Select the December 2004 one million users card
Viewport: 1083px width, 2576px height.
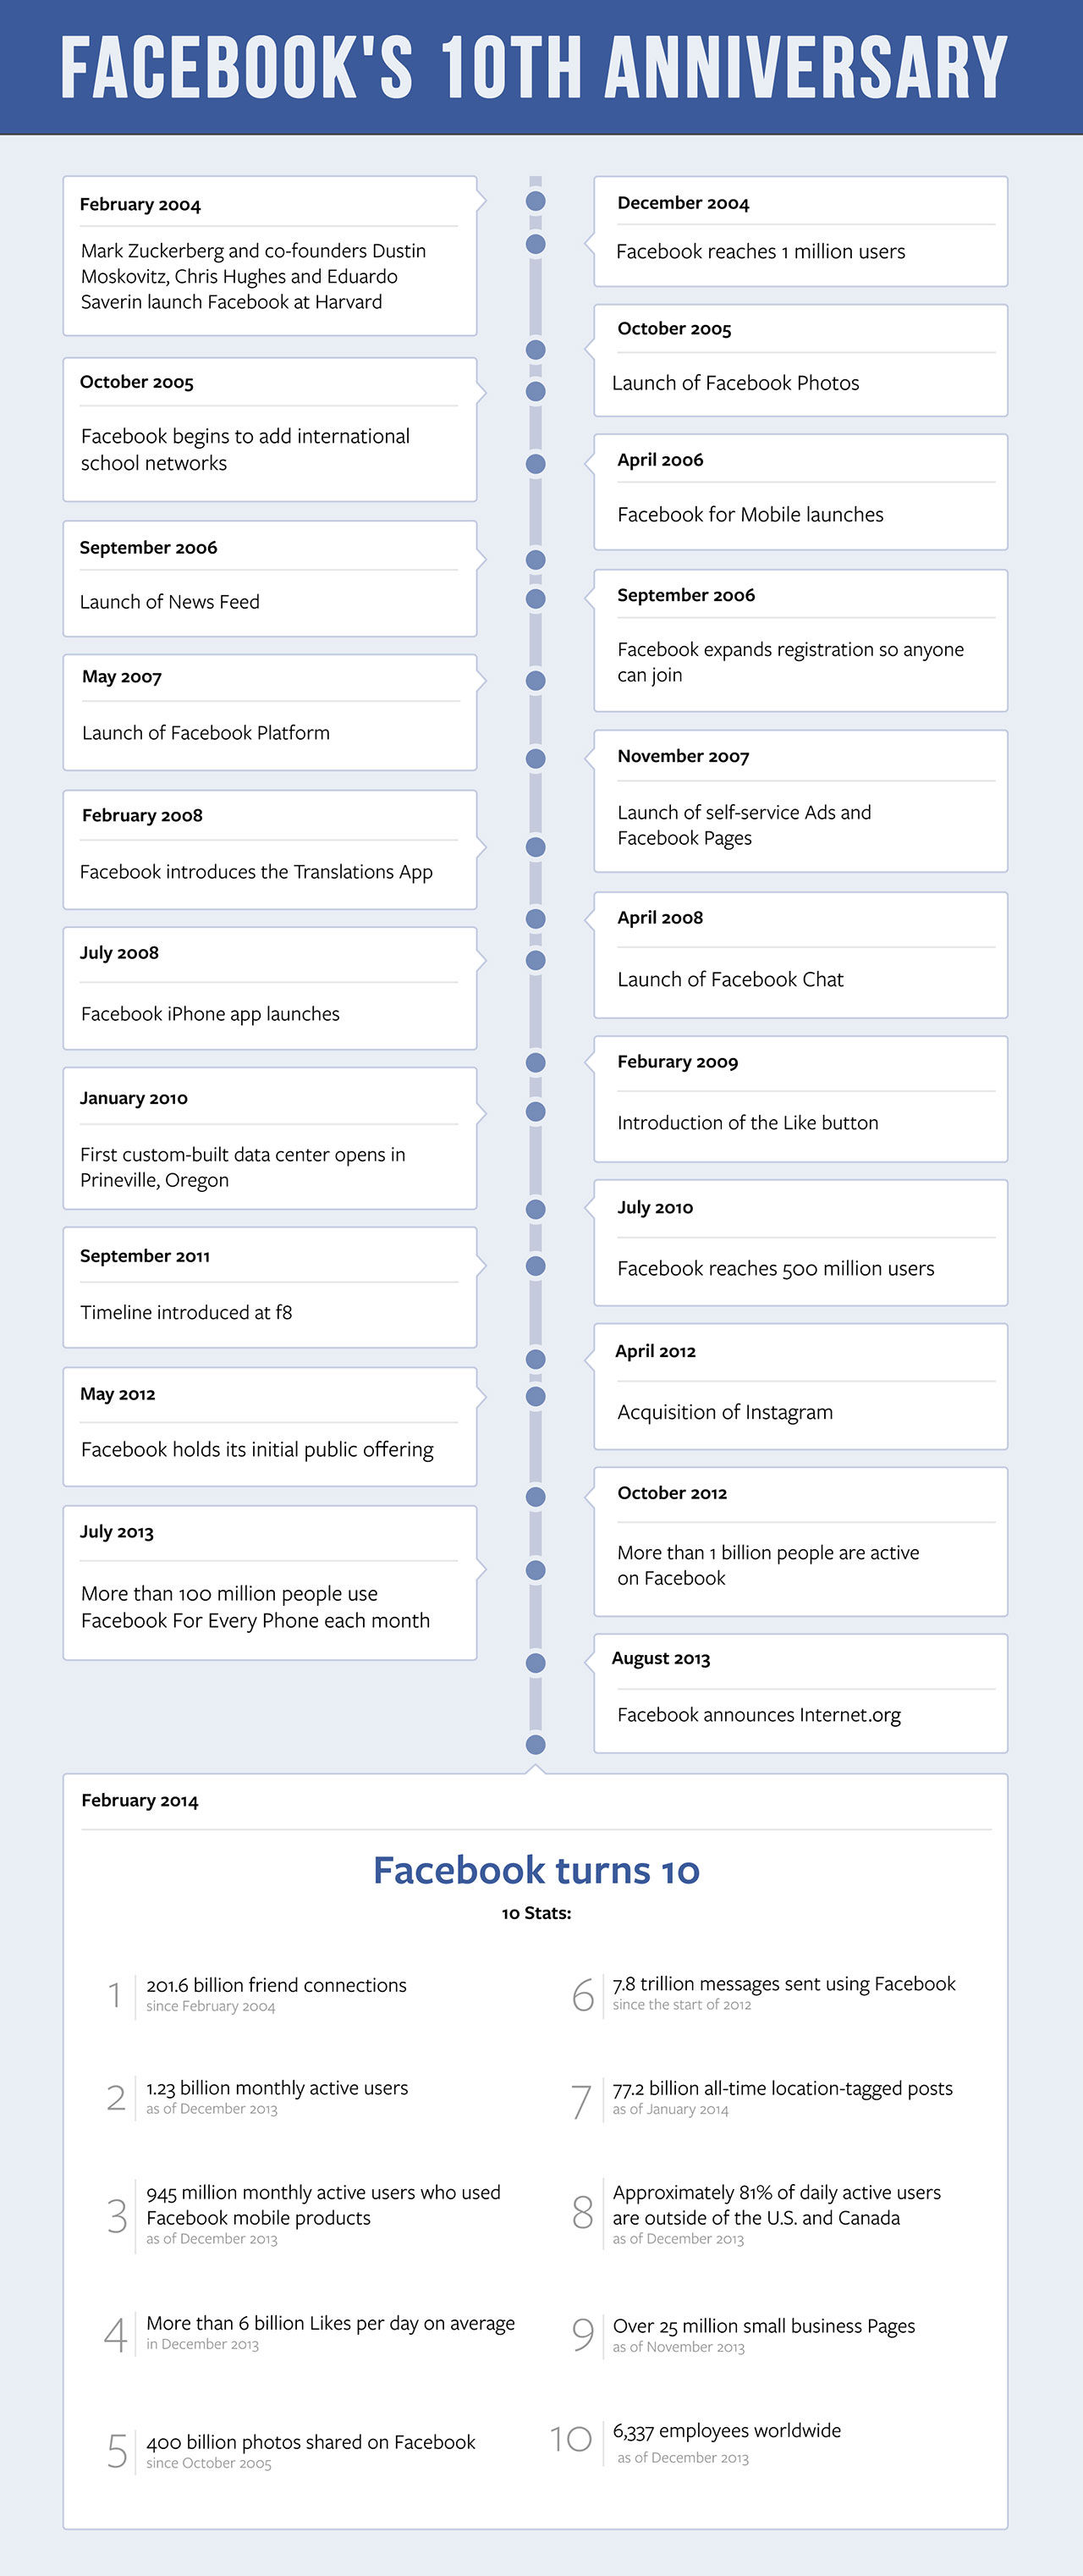tap(800, 231)
